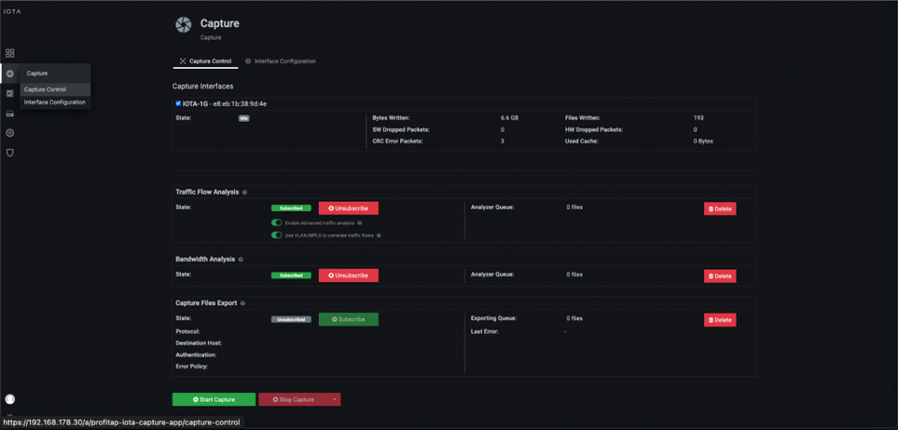
Task: Switch to the Interface Configuration tab
Action: pyautogui.click(x=281, y=61)
